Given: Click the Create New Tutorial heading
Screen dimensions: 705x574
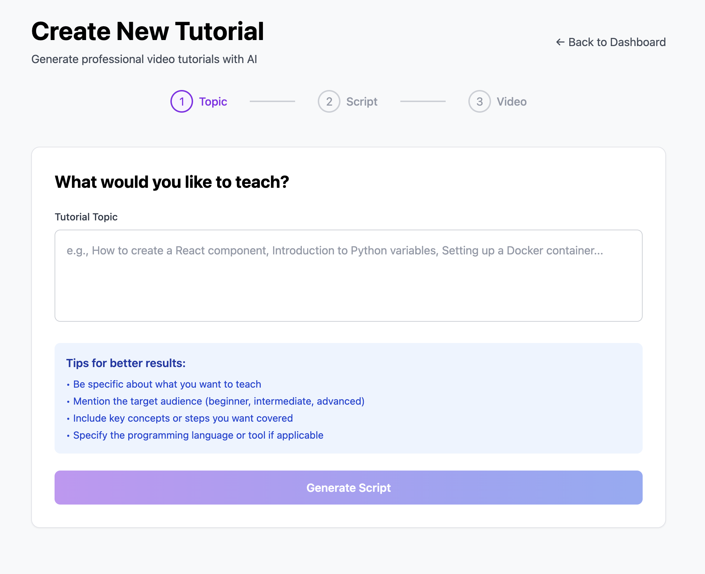Looking at the screenshot, I should (148, 32).
